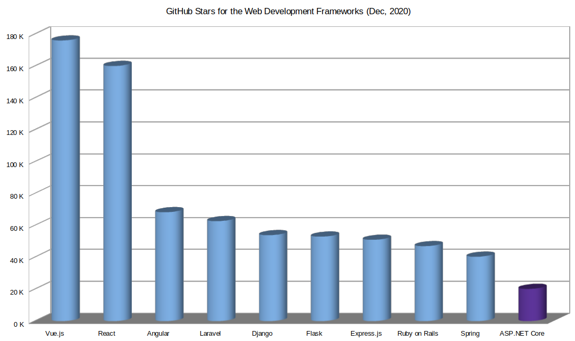Viewport: 575px width, 341px height.
Task: Click the Ruby on Rails axis label
Action: [418, 334]
